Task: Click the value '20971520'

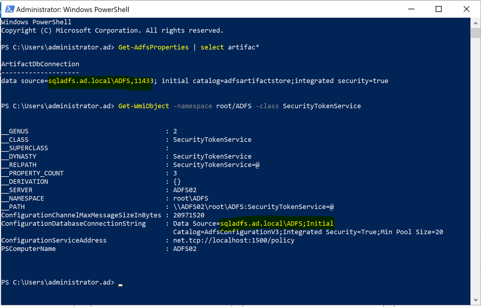Action: click(x=189, y=215)
